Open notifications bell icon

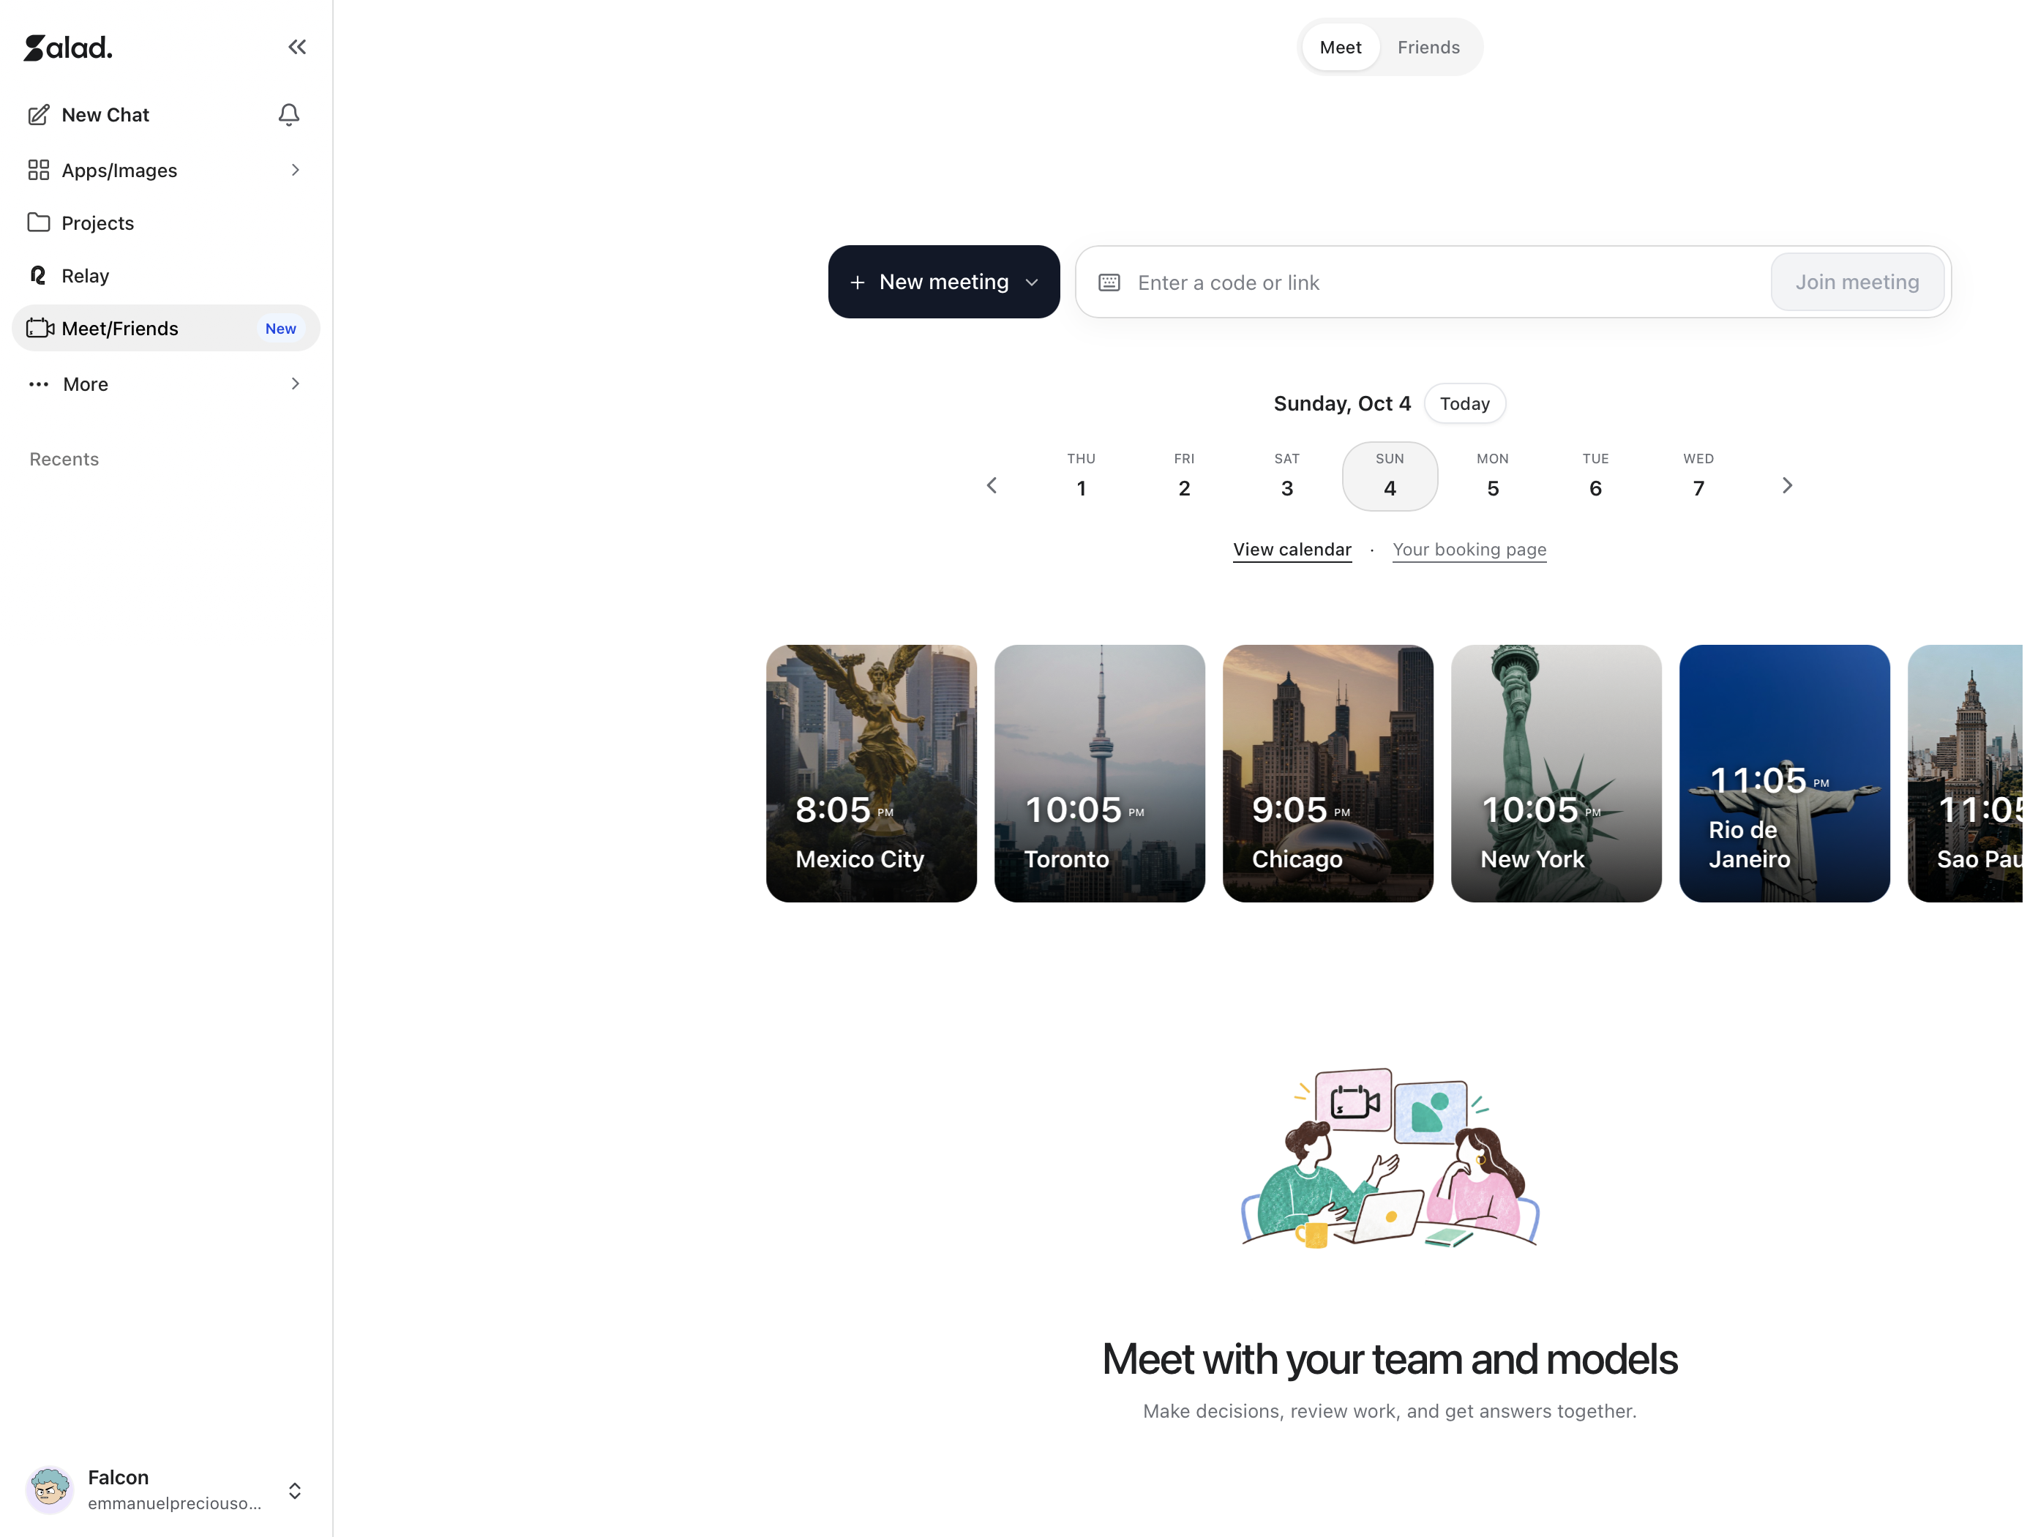coord(288,115)
